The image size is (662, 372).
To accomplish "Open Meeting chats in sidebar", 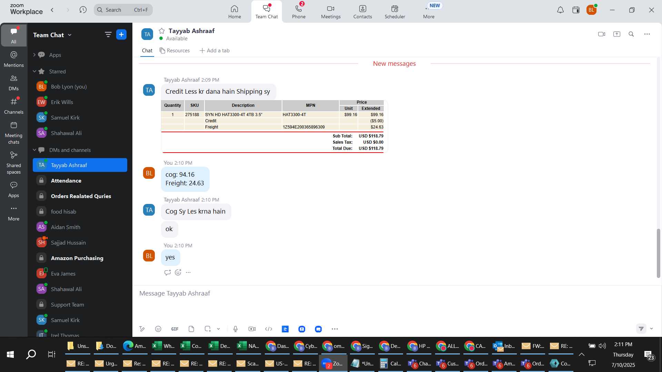I will point(14,133).
